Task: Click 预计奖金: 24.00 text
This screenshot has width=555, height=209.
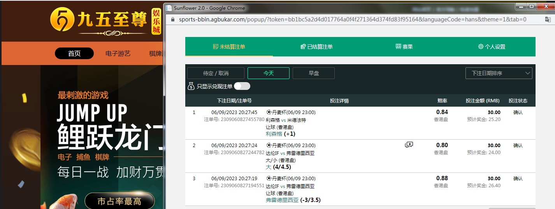Action: (484, 153)
